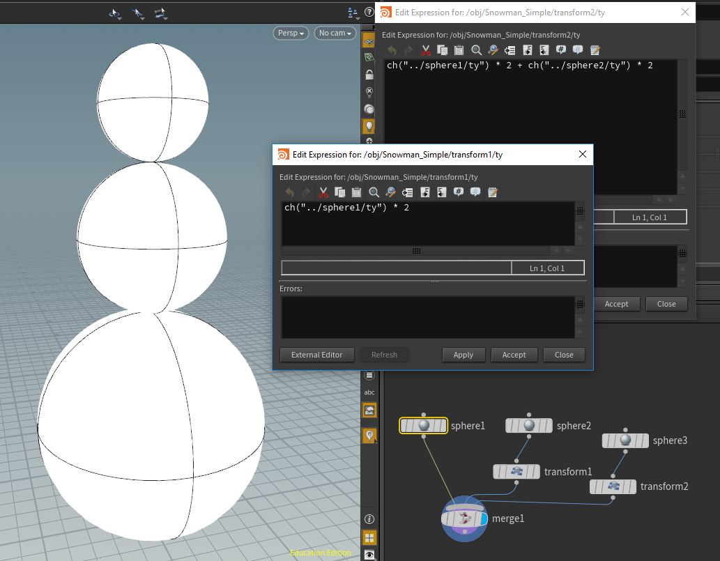Open the Persp viewport menu
This screenshot has width=720, height=561.
click(x=290, y=33)
